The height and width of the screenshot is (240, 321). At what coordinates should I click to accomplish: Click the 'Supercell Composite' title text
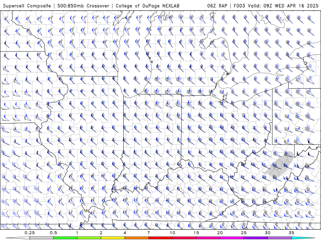pos(27,6)
